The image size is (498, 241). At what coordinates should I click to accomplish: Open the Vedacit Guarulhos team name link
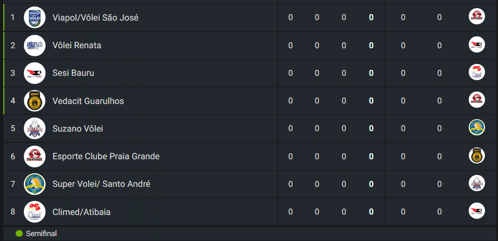[88, 101]
